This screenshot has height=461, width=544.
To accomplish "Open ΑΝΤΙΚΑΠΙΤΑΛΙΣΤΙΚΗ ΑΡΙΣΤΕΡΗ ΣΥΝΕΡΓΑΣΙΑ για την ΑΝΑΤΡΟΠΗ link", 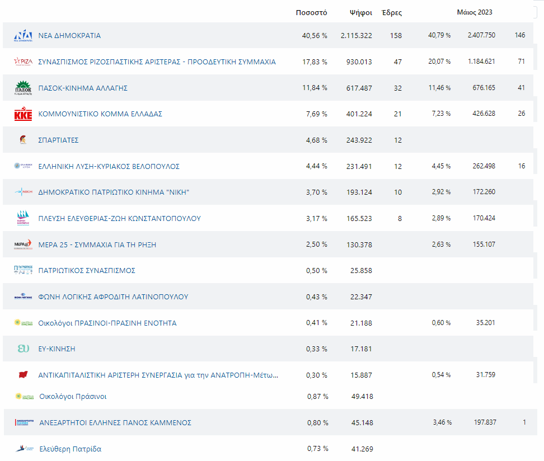I will [158, 375].
